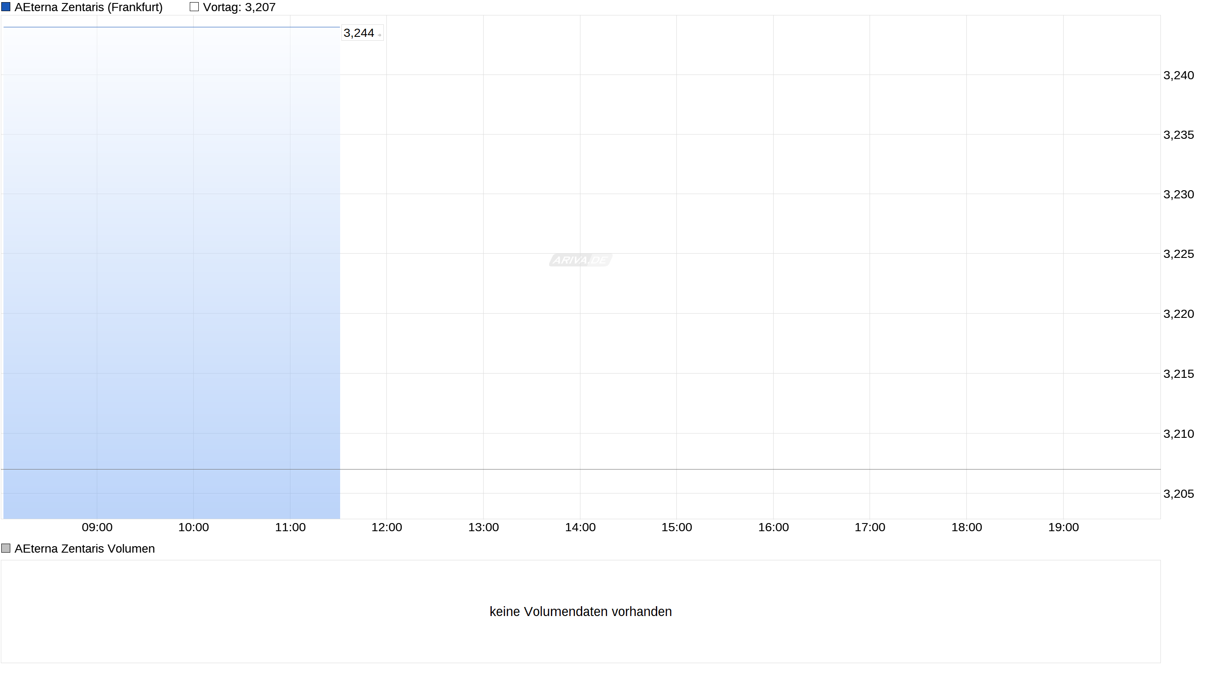This screenshot has width=1208, height=676.
Task: Click the gray Volumen legend square
Action: coord(6,548)
